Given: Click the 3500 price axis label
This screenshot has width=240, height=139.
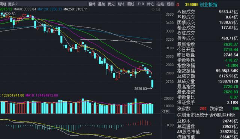Looking at the screenshot, I should (169, 15).
